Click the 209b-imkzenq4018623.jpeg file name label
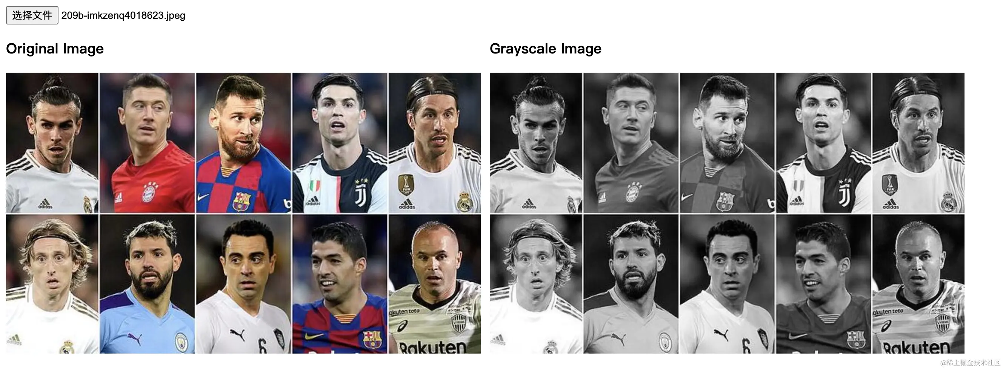 [123, 15]
